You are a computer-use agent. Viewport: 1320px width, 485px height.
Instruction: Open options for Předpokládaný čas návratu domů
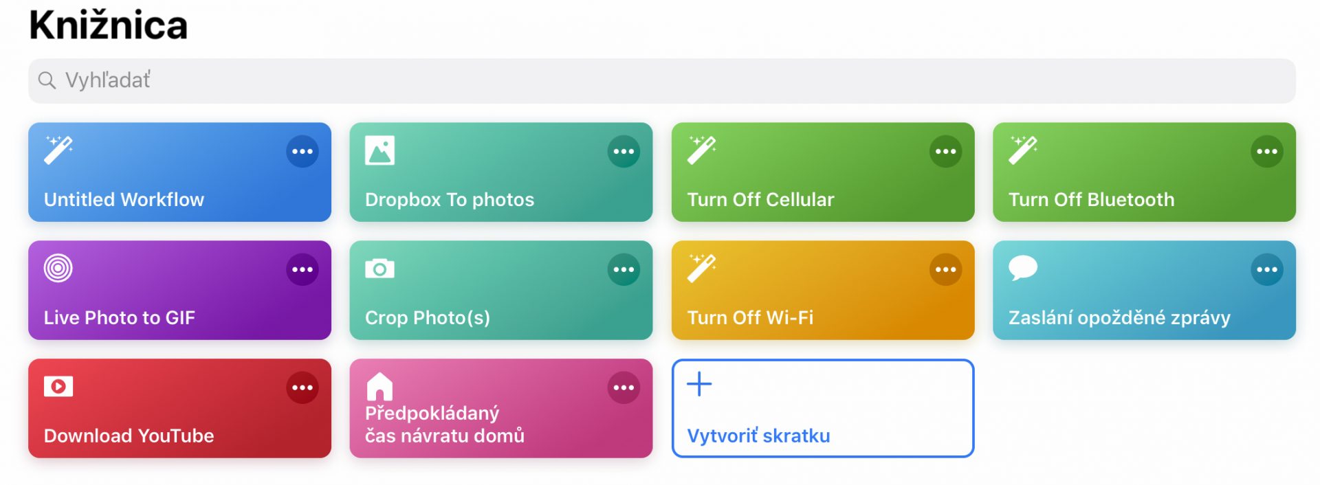click(x=624, y=388)
